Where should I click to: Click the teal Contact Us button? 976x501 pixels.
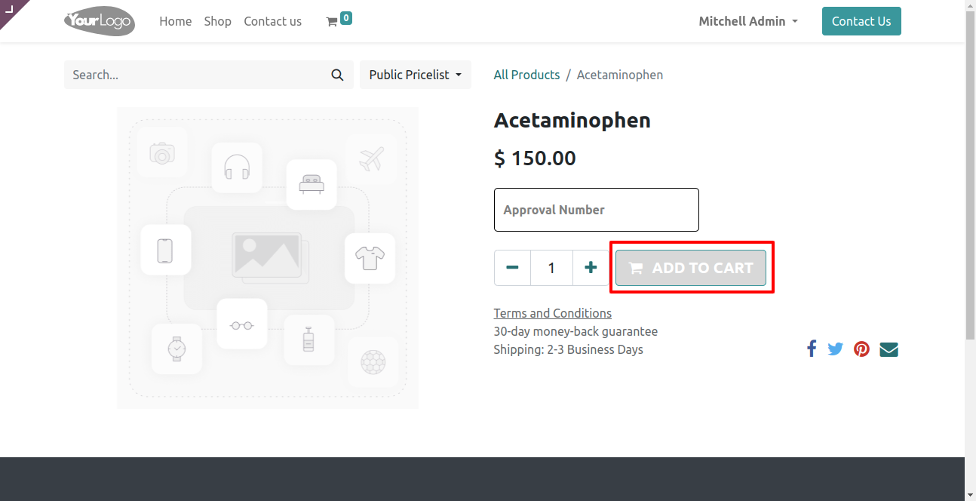861,21
